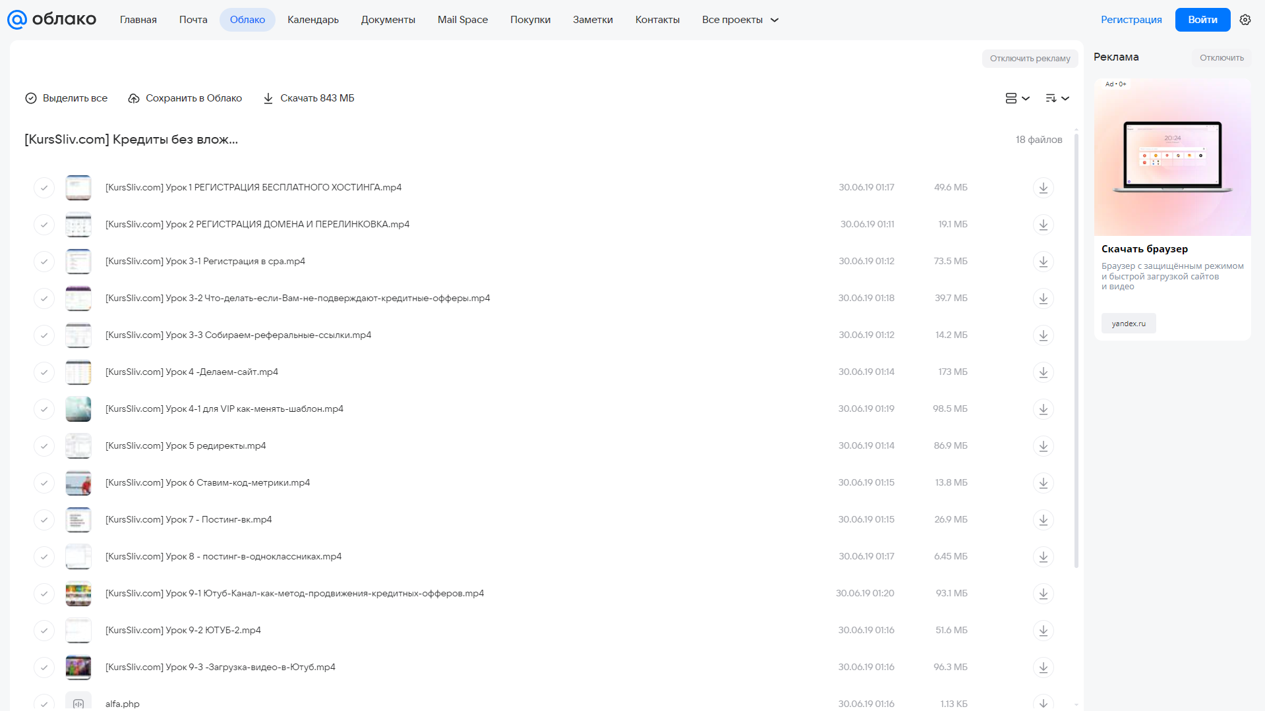This screenshot has height=711, width=1265.
Task: Click Скачать 843 МБ to download all
Action: tap(309, 98)
